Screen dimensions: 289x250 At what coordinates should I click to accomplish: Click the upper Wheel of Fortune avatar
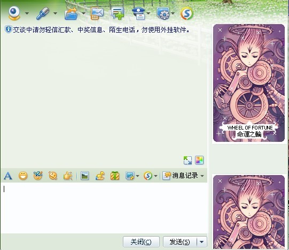[x=249, y=83]
